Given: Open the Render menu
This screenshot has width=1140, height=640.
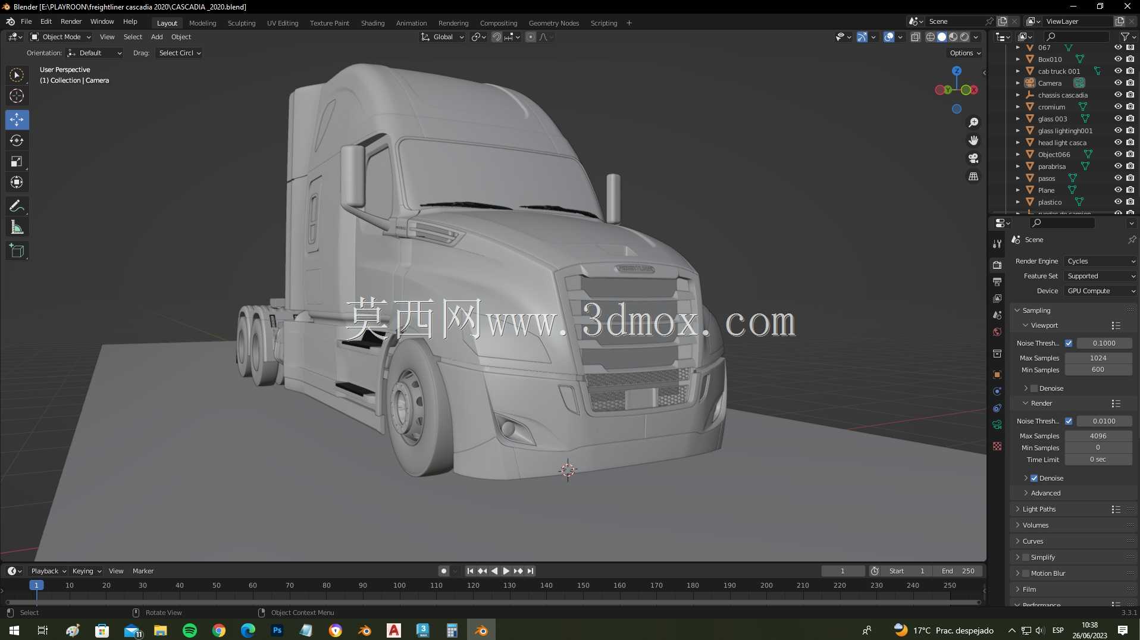Looking at the screenshot, I should (x=71, y=21).
